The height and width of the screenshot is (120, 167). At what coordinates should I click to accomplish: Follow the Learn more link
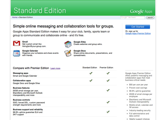coord(55,68)
